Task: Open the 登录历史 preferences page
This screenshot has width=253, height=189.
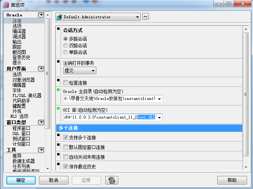Action: [x=21, y=57]
